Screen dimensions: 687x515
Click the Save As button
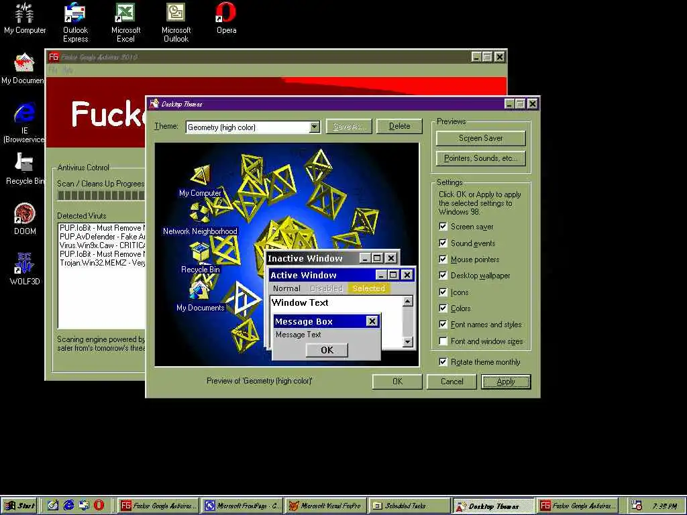pyautogui.click(x=349, y=126)
